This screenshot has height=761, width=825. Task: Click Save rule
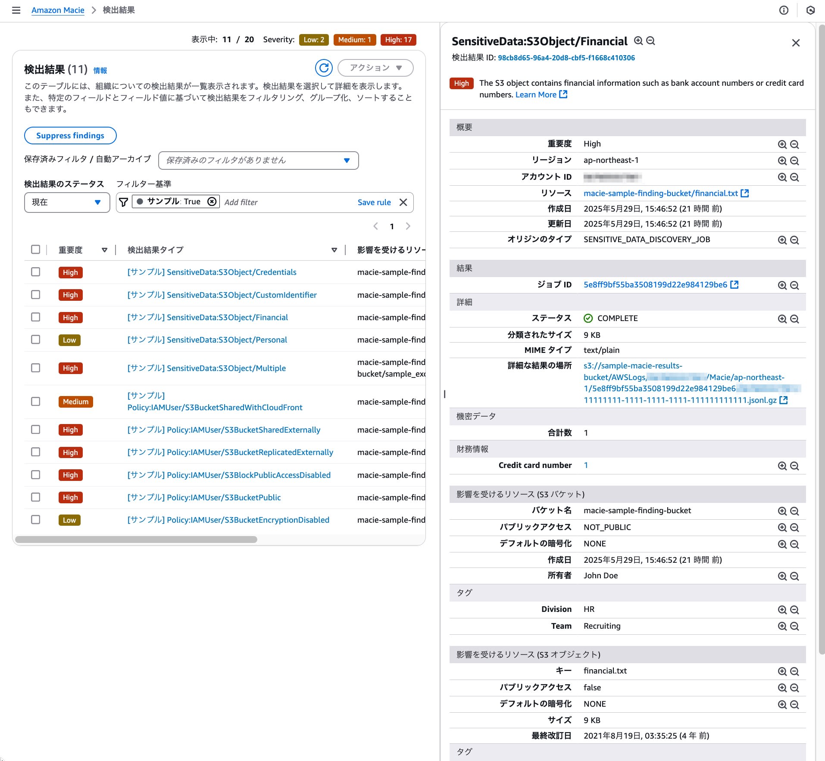pyautogui.click(x=374, y=202)
